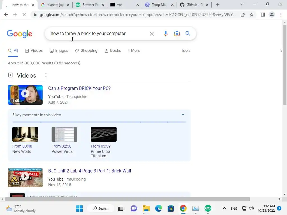The height and width of the screenshot is (215, 287).
Task: Play the Brick Wall video thumbnail
Action: (25, 177)
